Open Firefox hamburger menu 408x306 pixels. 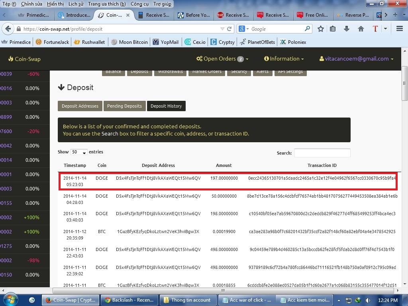[399, 29]
